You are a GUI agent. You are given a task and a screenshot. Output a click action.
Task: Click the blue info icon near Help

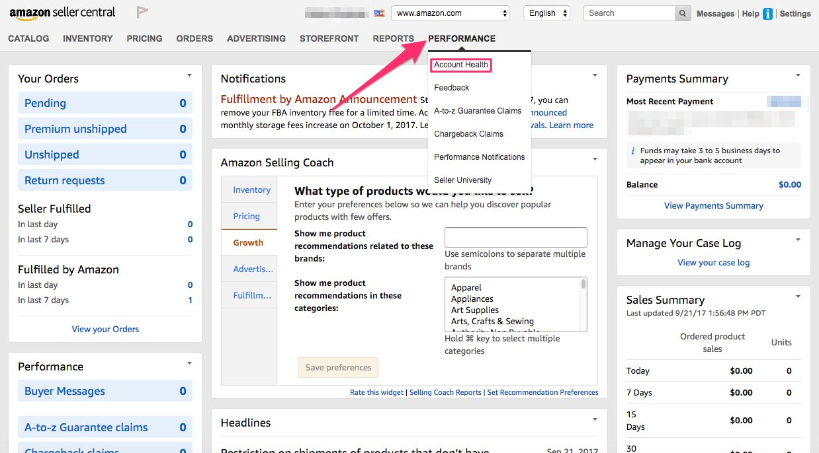click(x=767, y=13)
